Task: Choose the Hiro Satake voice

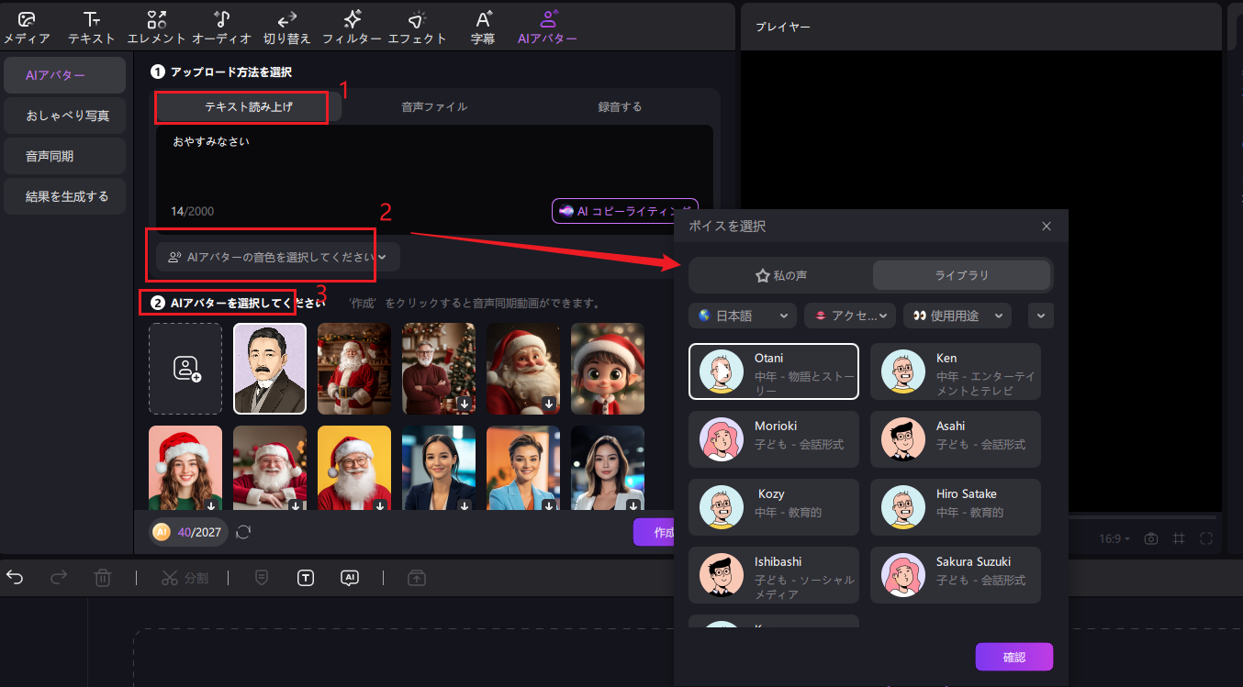Action: click(955, 507)
